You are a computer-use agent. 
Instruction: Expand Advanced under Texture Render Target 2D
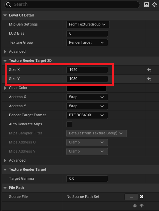5,161
